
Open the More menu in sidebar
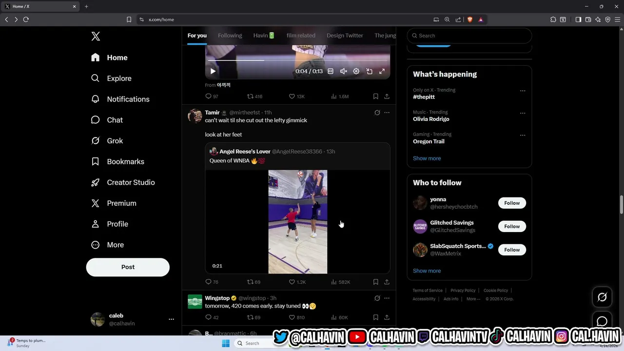[107, 245]
